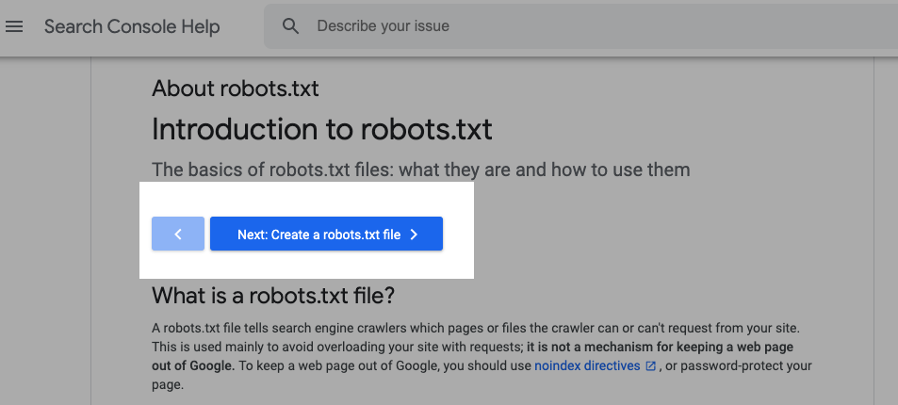This screenshot has height=405, width=898.
Task: Click the Search Console Help title
Action: 132,26
